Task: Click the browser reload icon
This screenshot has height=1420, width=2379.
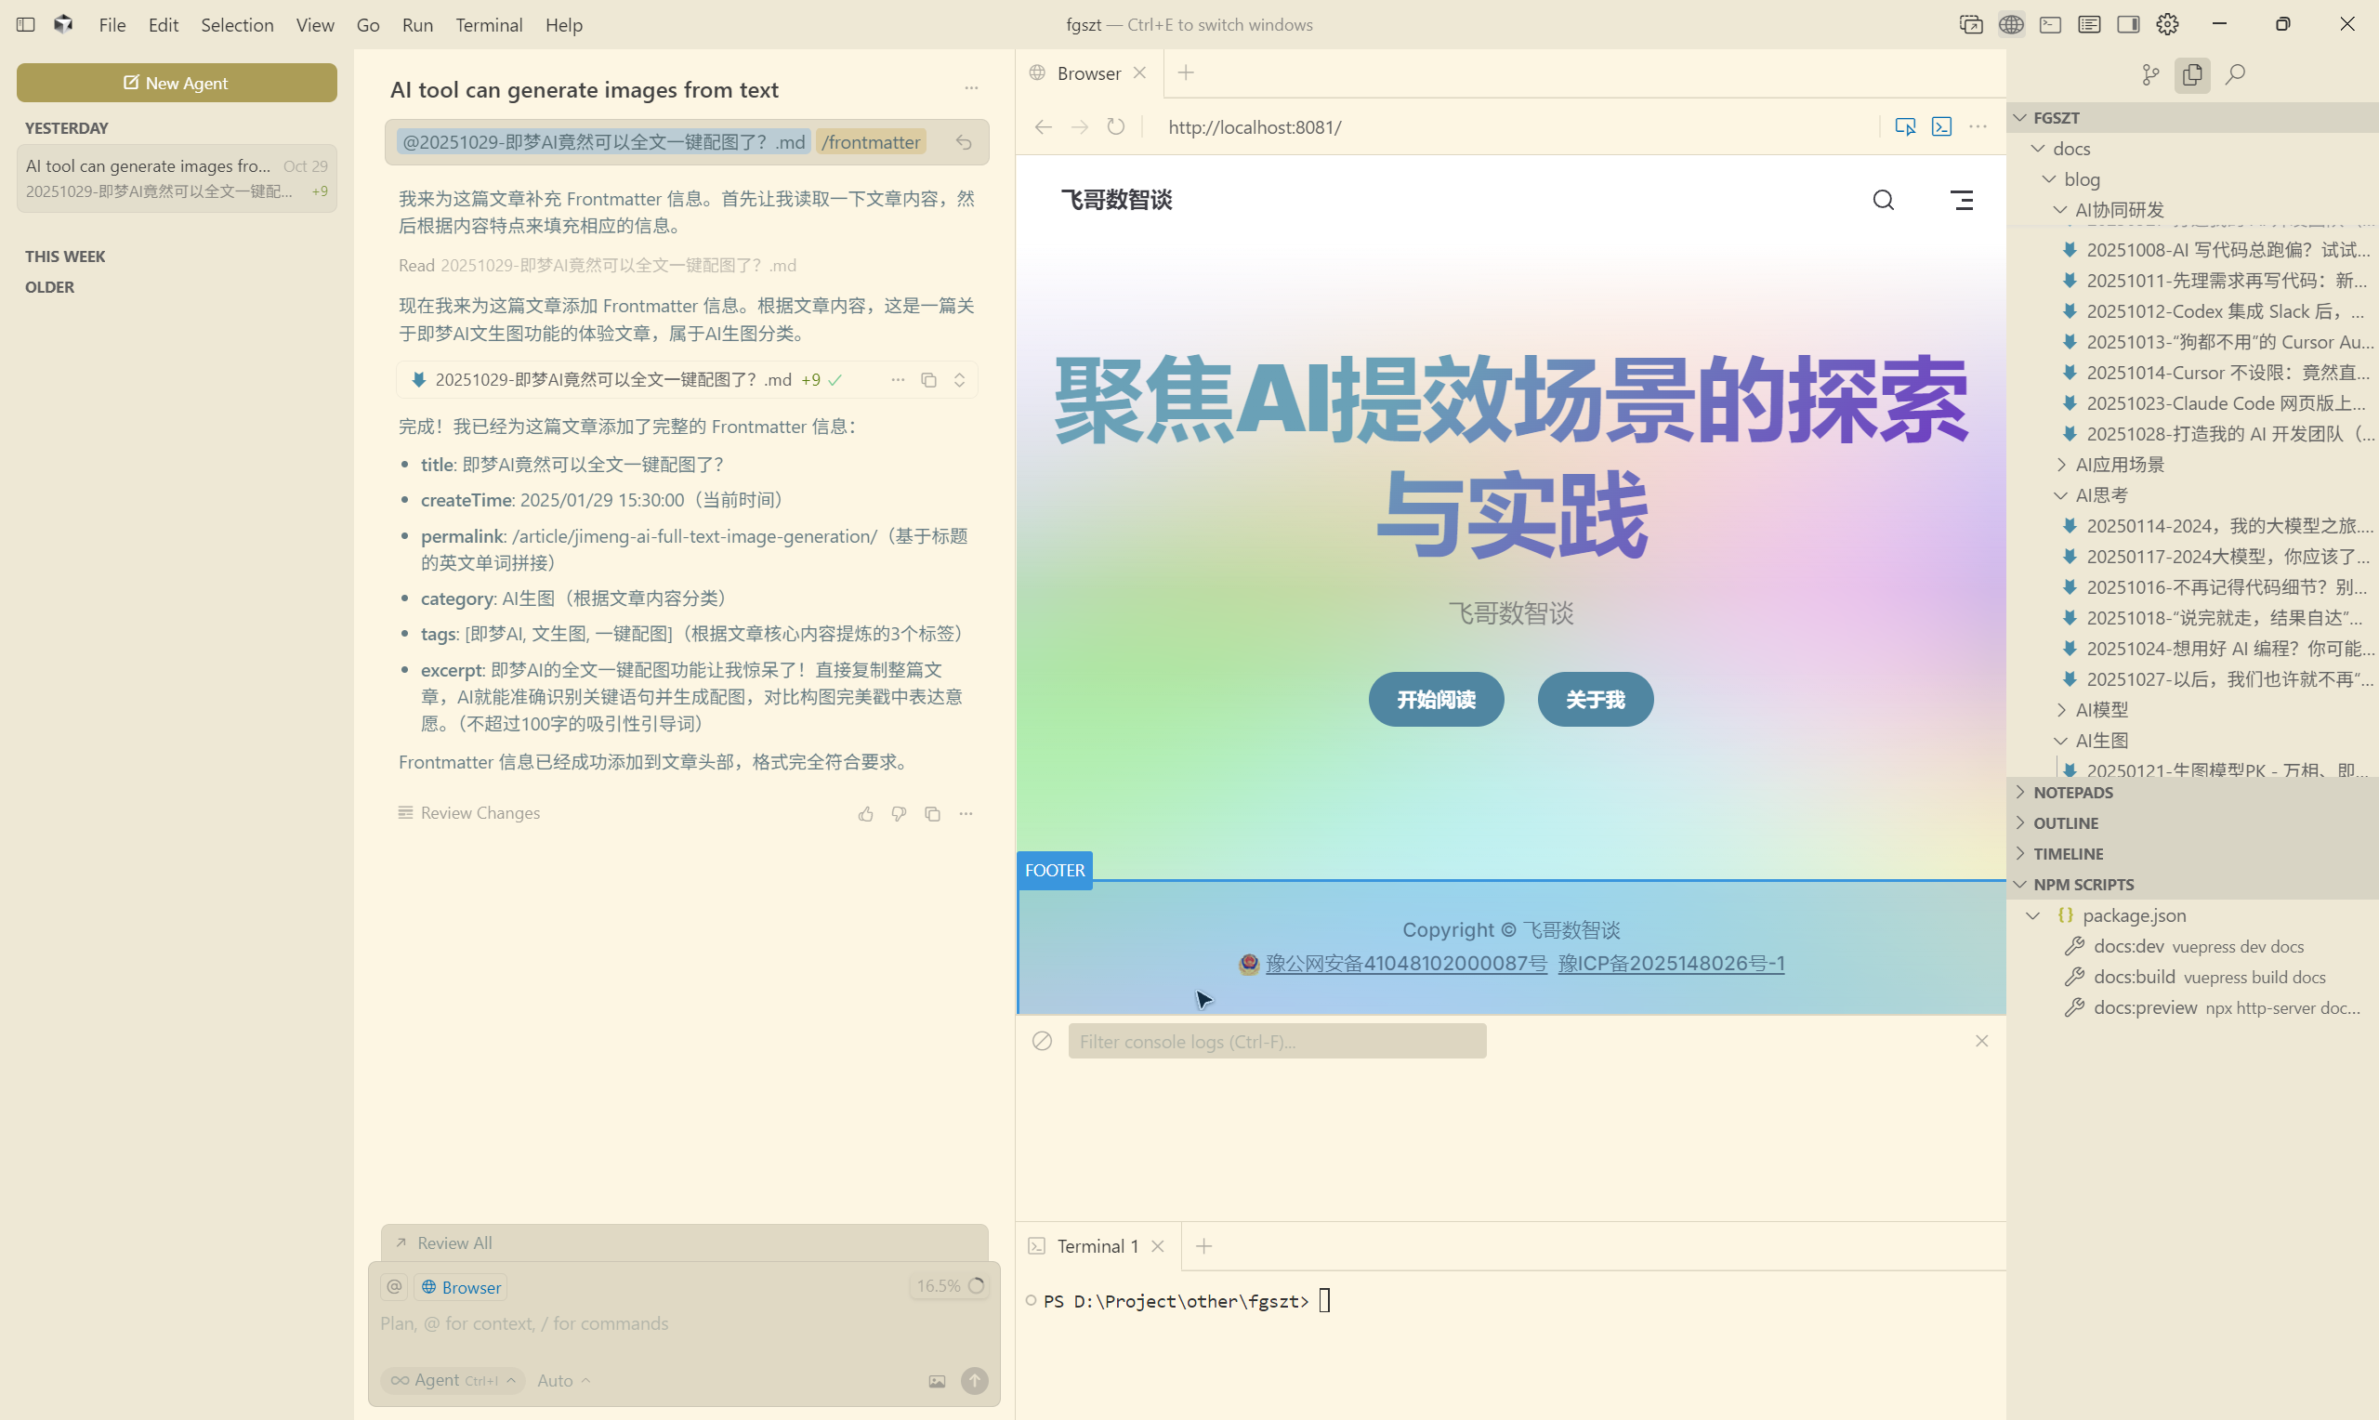Action: [1115, 127]
